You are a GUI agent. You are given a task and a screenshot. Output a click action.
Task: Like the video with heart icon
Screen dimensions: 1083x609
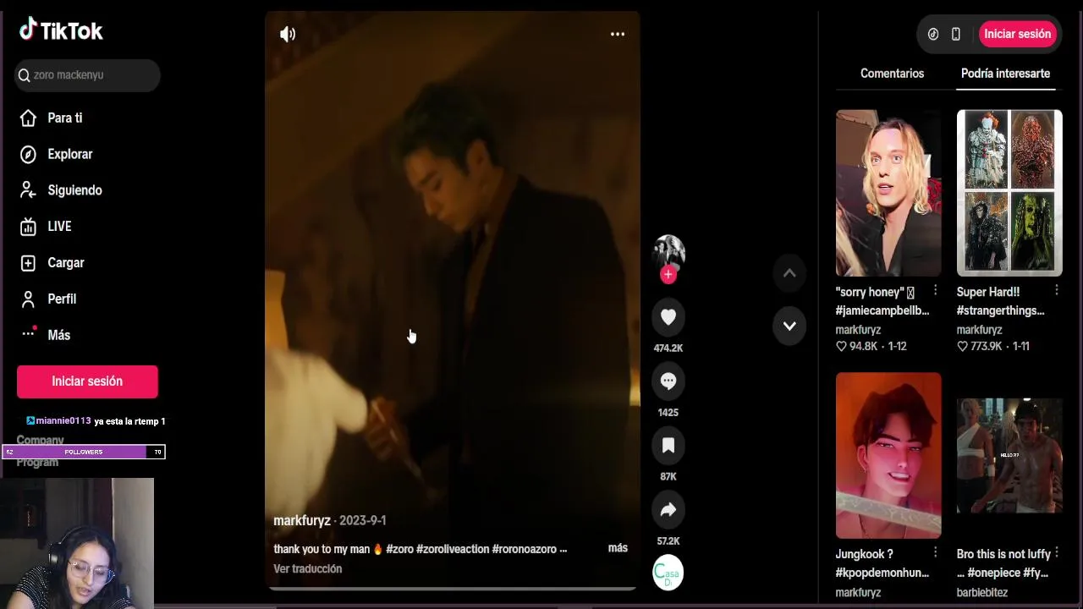[668, 316]
